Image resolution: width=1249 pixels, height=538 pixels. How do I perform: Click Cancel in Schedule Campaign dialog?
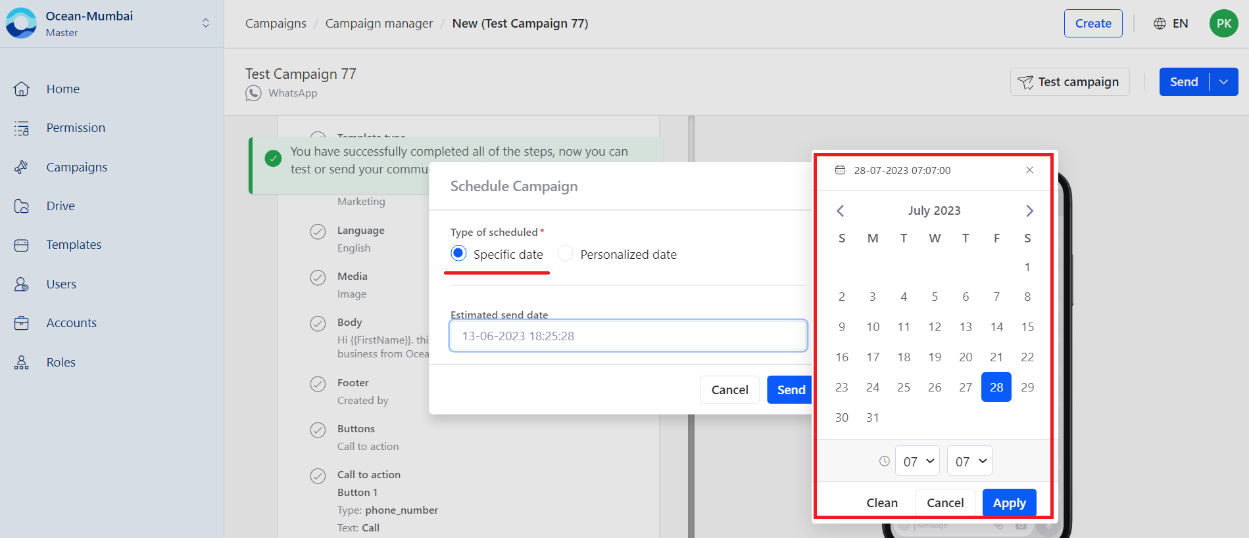tap(730, 390)
